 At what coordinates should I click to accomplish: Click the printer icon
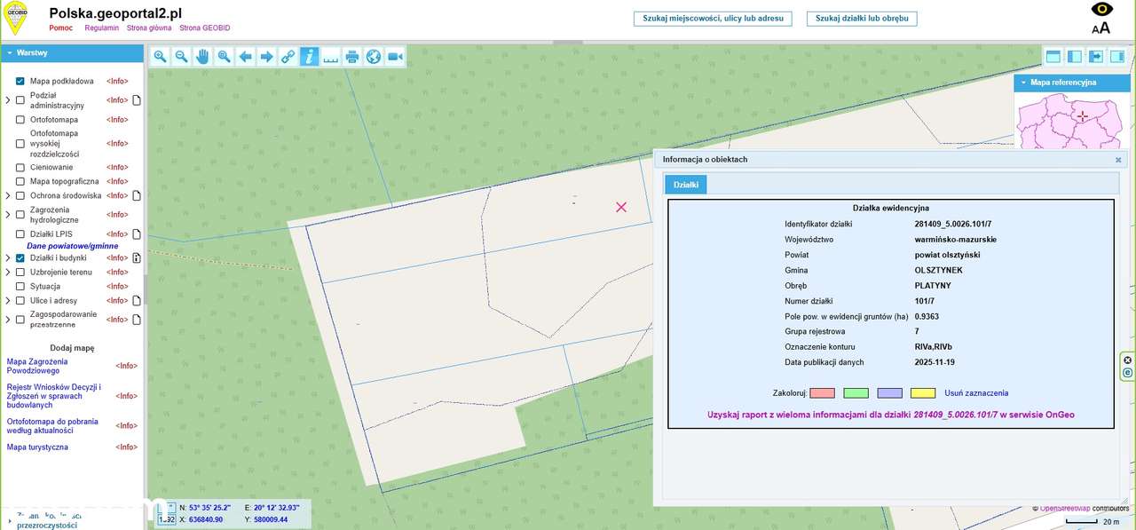(352, 57)
